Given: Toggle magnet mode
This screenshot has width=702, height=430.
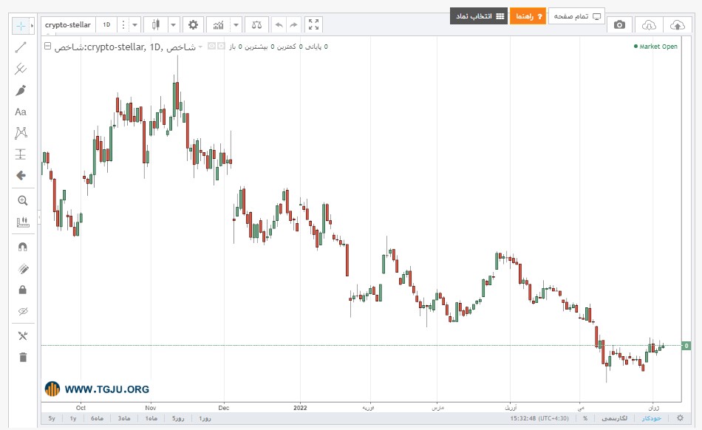Looking at the screenshot, I should 22,247.
